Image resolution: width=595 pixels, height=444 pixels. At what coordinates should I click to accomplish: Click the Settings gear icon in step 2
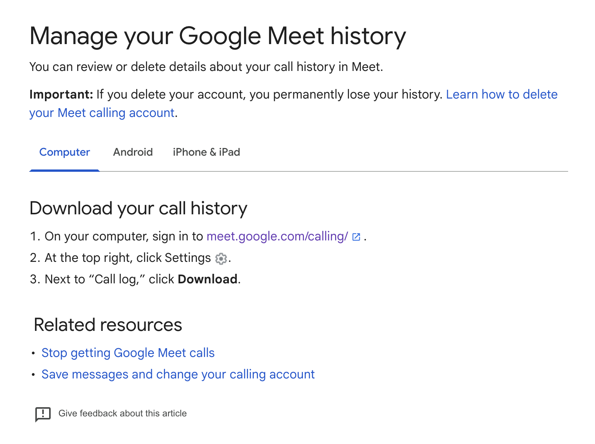click(221, 259)
